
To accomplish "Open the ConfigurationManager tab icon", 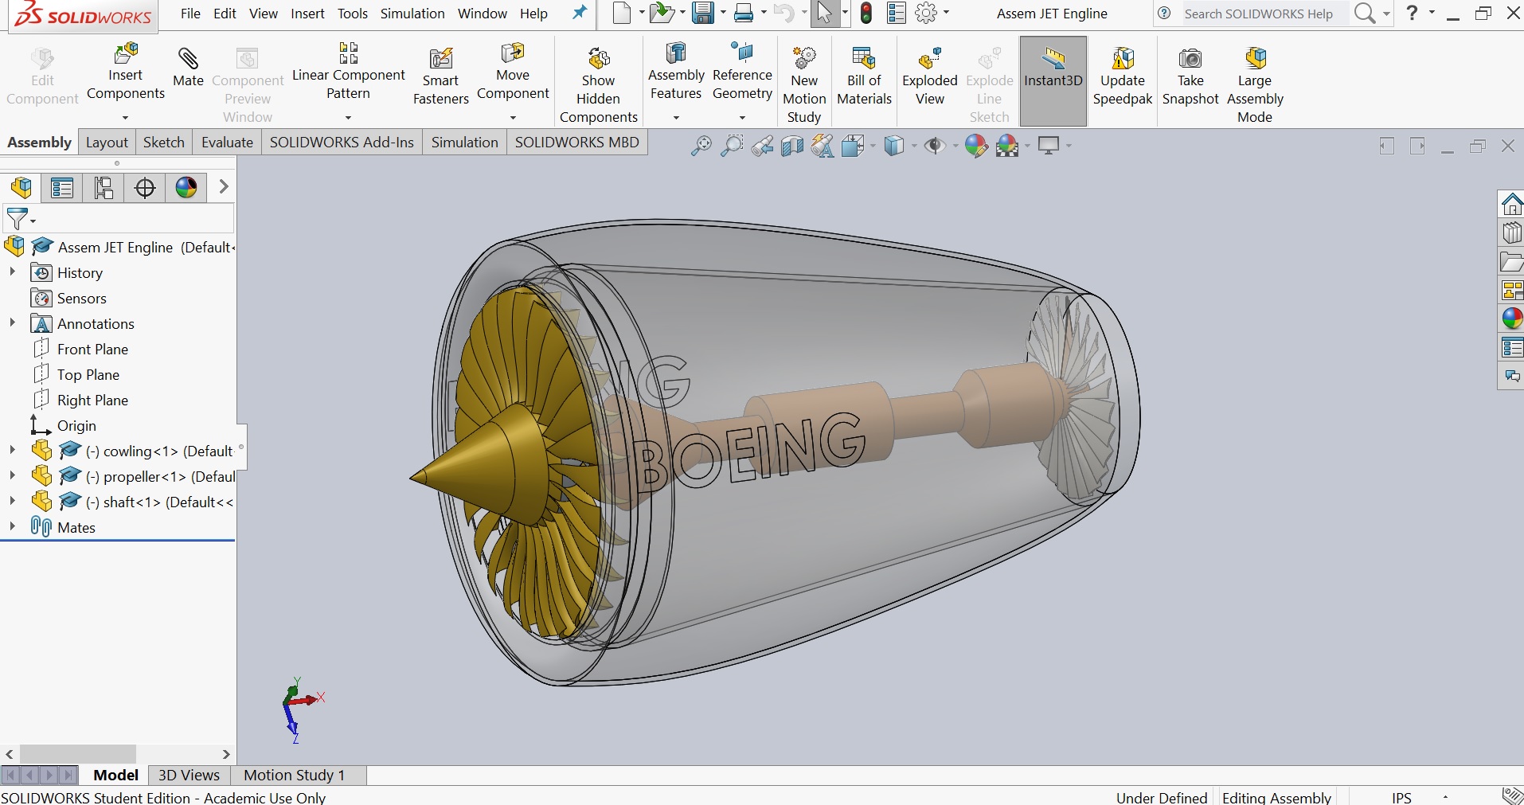I will (x=104, y=188).
